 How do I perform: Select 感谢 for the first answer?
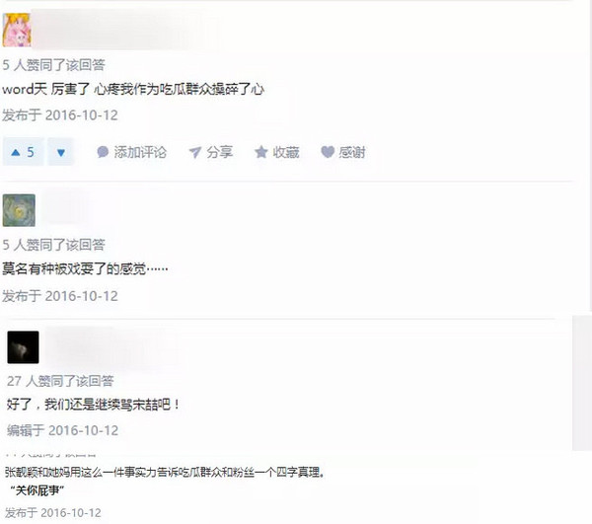point(352,152)
